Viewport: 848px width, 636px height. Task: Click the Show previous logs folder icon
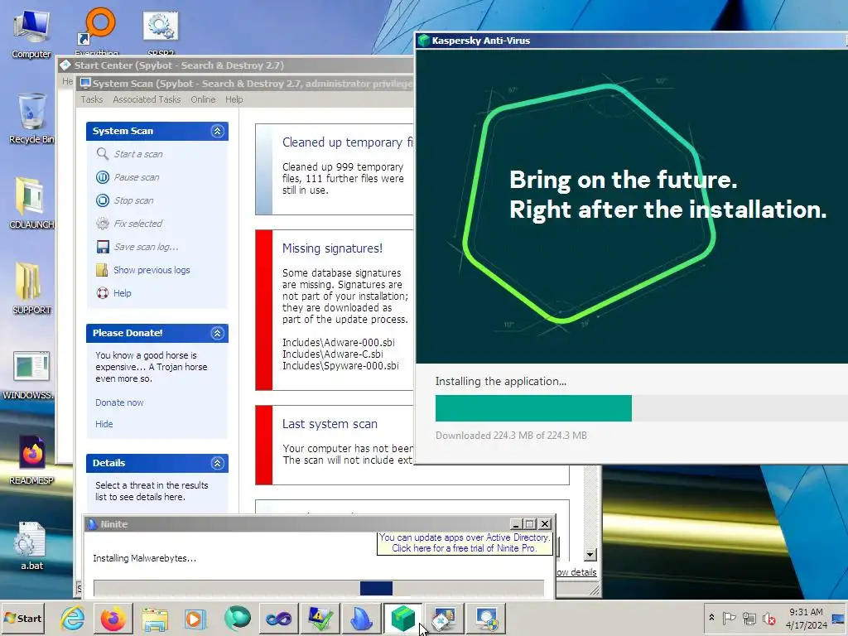point(102,270)
